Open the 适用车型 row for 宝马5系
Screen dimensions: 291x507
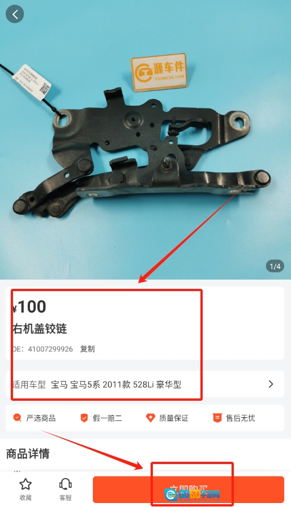click(145, 384)
